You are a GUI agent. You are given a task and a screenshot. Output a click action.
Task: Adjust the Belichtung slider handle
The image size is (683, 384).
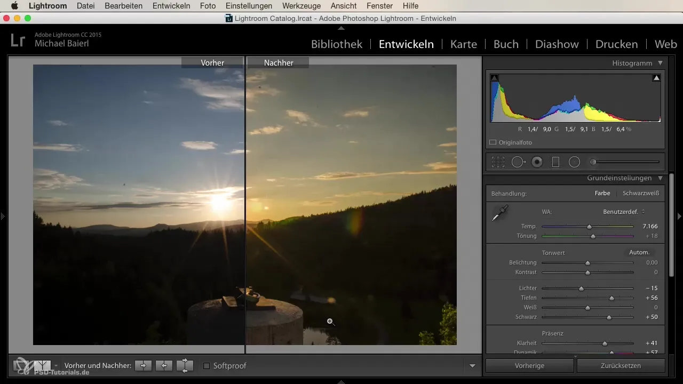coord(587,263)
